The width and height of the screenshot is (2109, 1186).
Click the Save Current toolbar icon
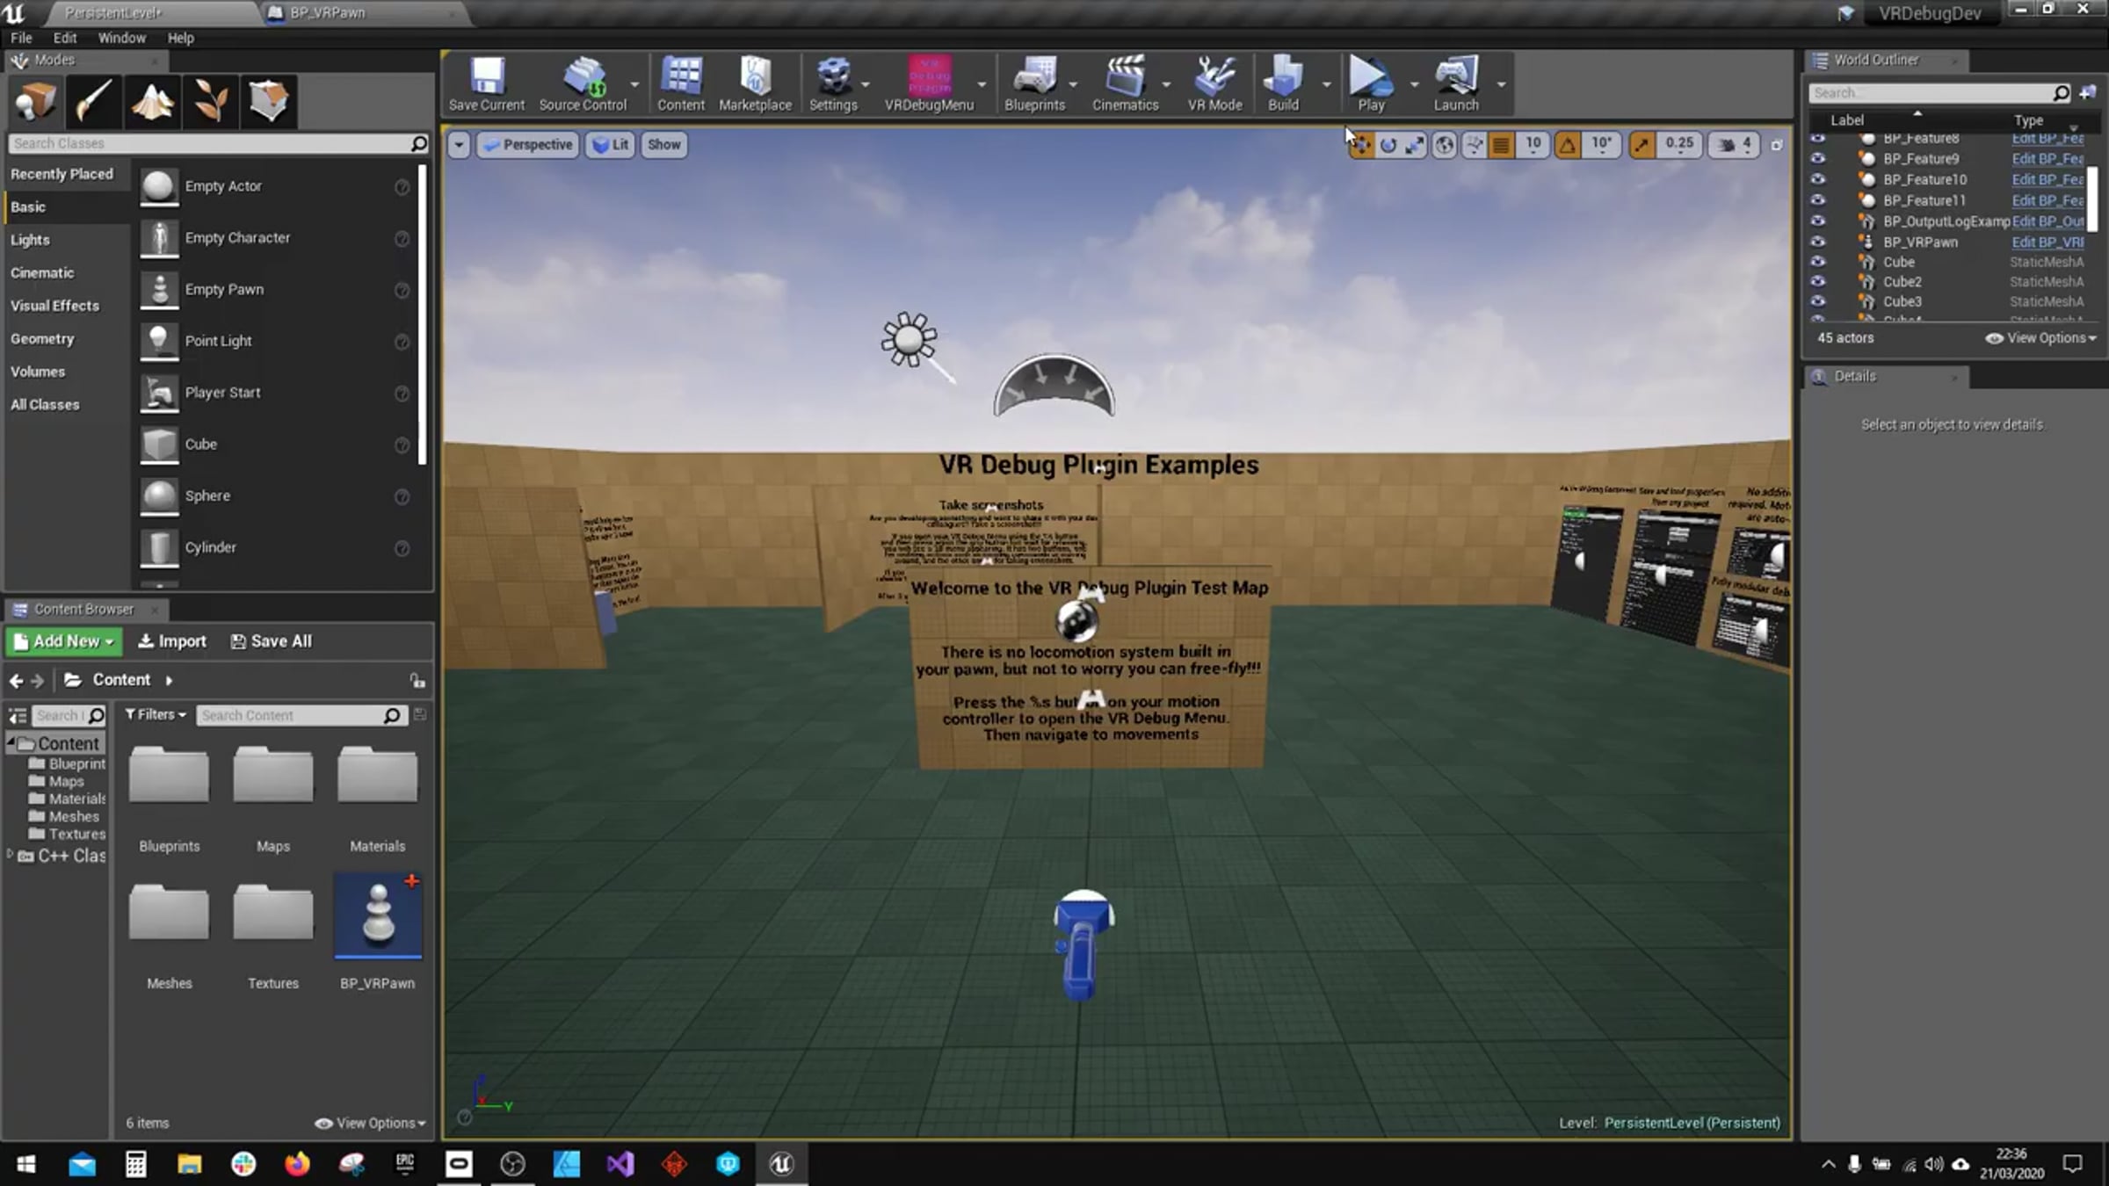point(486,84)
